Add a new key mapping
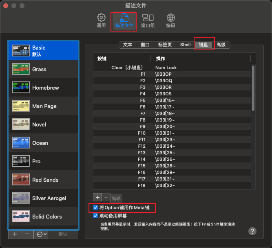The height and width of the screenshot is (248, 272). point(97,198)
